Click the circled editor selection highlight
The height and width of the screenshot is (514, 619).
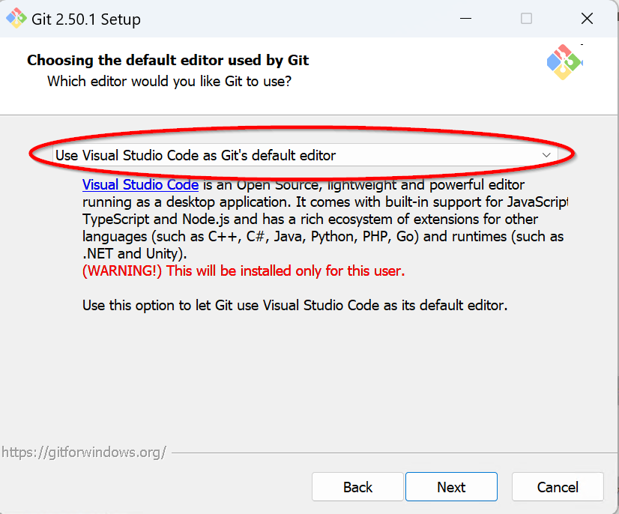point(300,155)
